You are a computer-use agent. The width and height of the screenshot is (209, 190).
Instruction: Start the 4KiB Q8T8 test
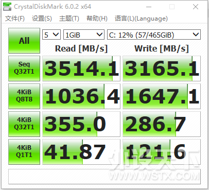click(24, 96)
